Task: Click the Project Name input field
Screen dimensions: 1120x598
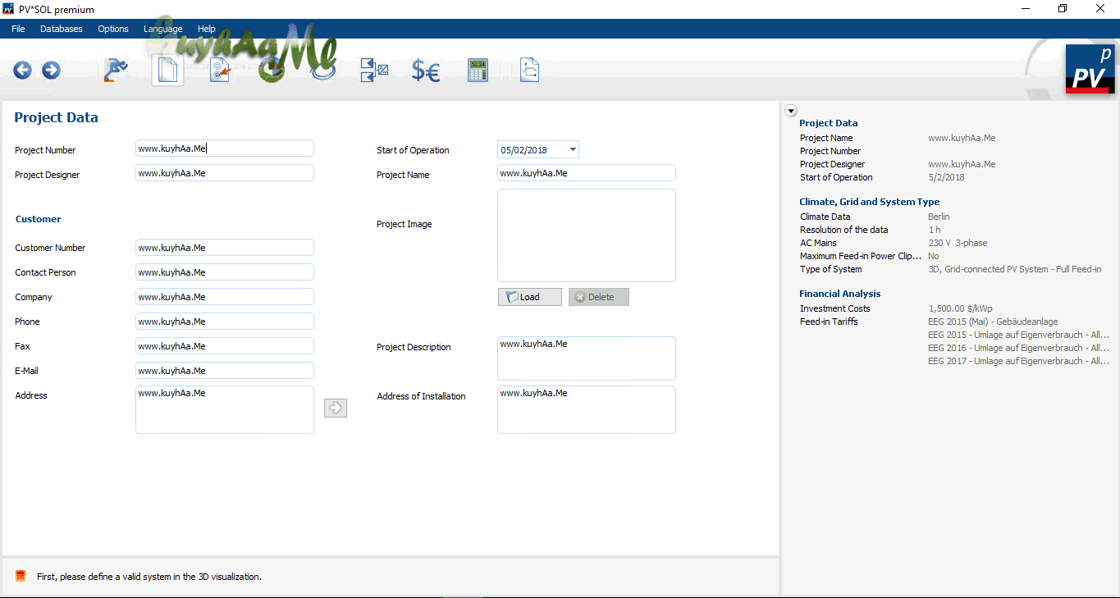Action: point(587,173)
